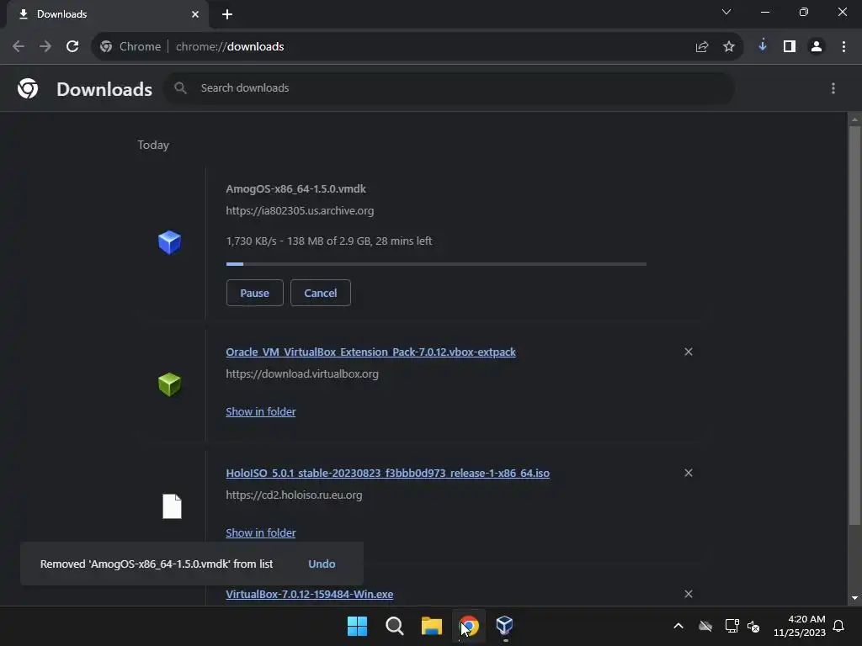Open the clock and date panel

[799, 626]
